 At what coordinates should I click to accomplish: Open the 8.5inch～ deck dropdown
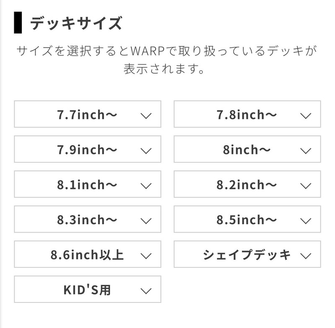(247, 220)
